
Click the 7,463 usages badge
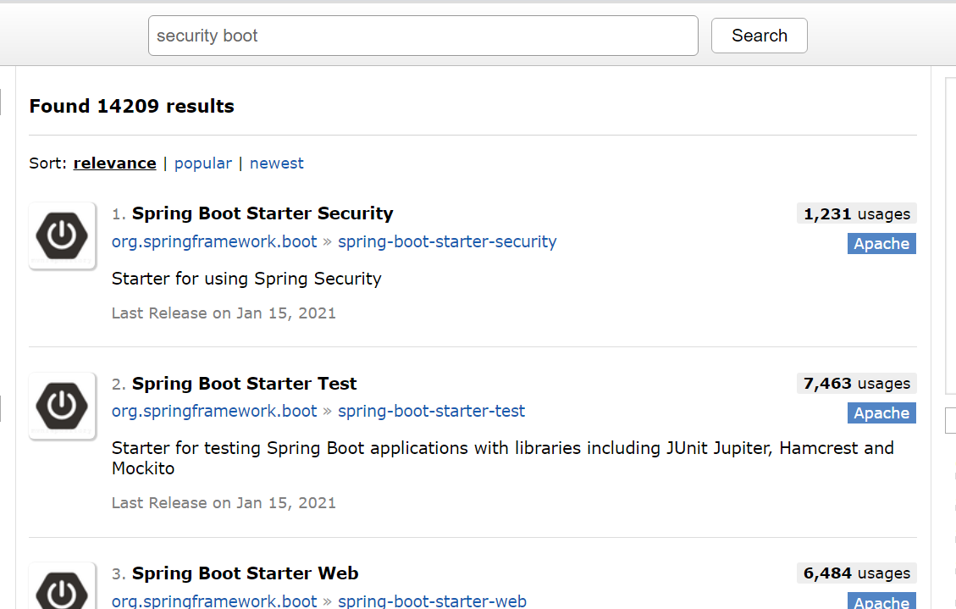(x=857, y=384)
